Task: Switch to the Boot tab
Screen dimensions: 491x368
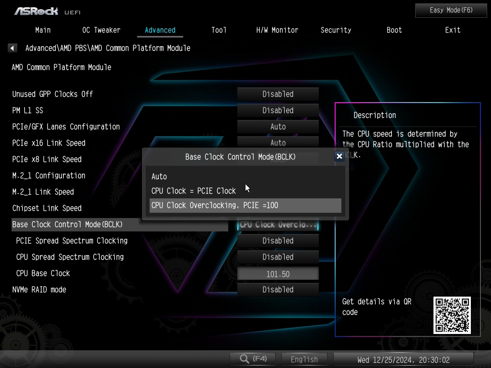Action: click(x=394, y=30)
